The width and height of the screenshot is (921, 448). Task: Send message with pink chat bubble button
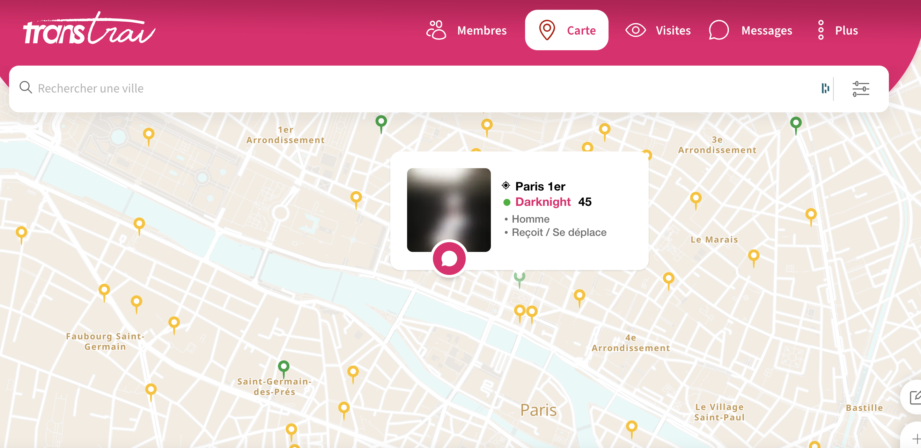pos(449,259)
